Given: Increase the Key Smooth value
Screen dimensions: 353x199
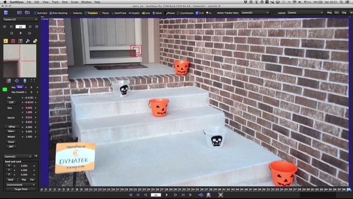Looking at the screenshot, I should tap(37, 92).
